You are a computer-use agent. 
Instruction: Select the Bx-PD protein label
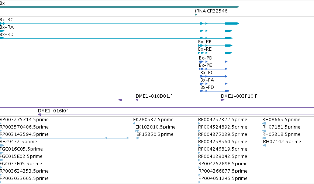[x=207, y=87]
